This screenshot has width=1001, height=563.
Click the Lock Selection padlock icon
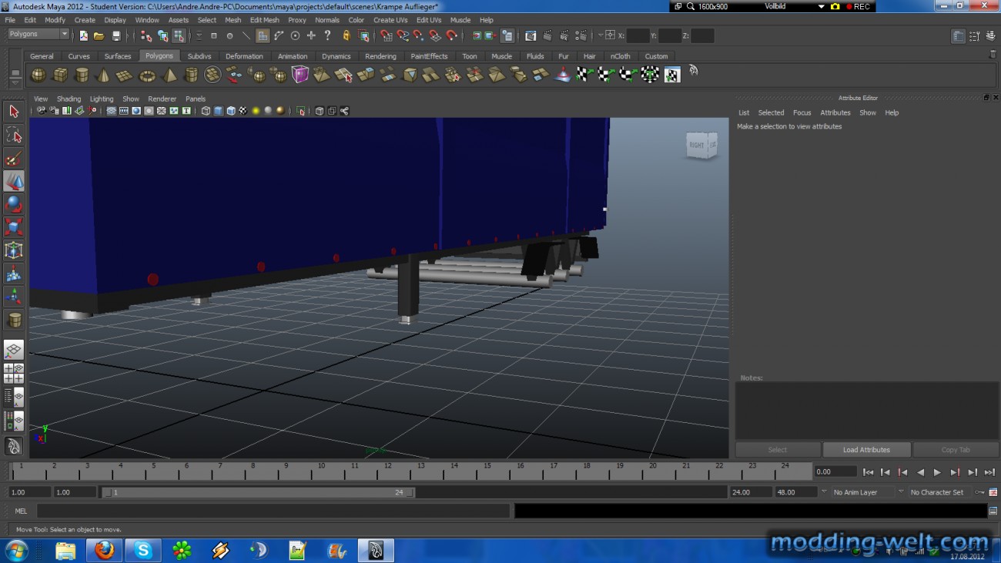346,35
